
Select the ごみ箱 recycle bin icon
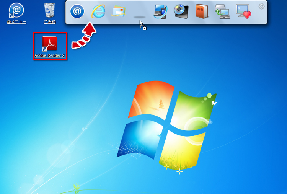(x=50, y=13)
